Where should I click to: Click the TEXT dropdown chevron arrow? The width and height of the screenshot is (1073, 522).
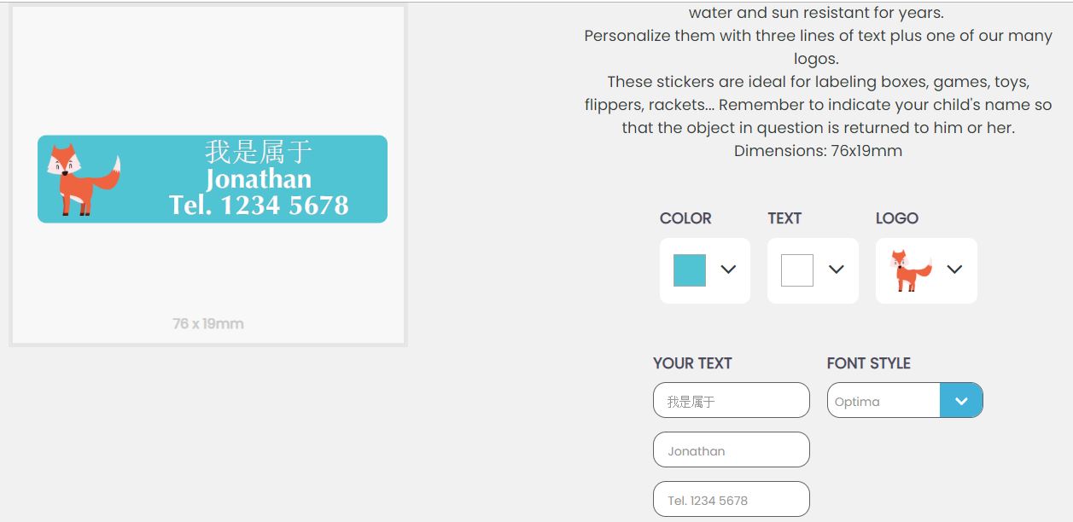(836, 270)
